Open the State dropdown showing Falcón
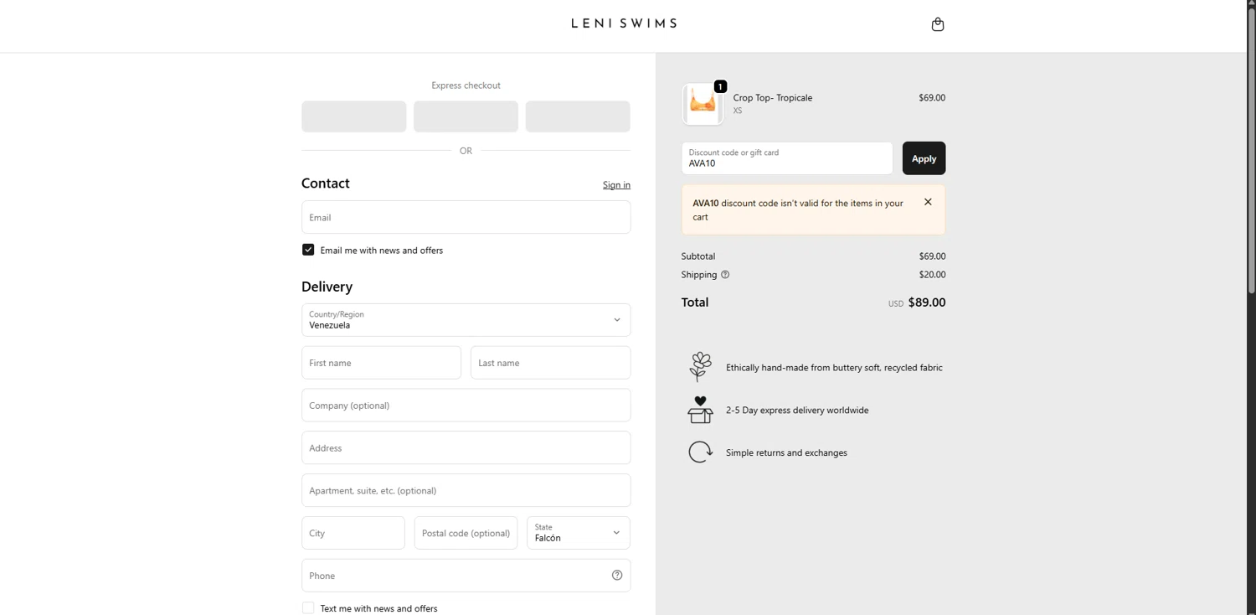1256x615 pixels. pos(578,533)
